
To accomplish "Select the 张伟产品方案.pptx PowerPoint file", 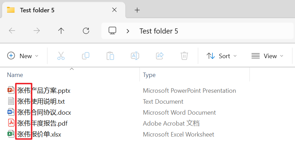I will [x=44, y=91].
